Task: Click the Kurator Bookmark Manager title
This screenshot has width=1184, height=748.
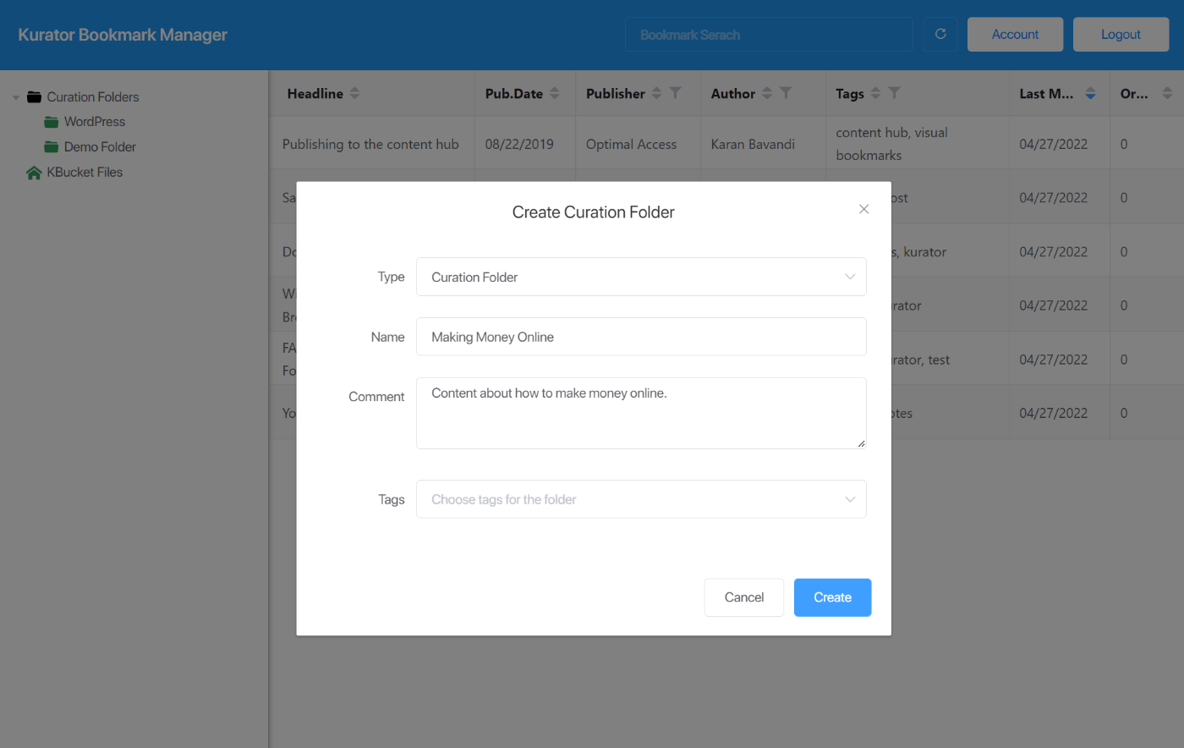Action: coord(123,35)
